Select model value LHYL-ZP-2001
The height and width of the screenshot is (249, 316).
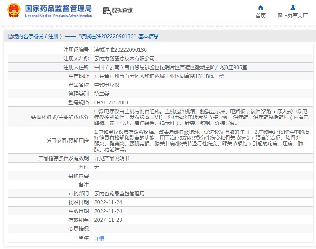tap(111, 103)
